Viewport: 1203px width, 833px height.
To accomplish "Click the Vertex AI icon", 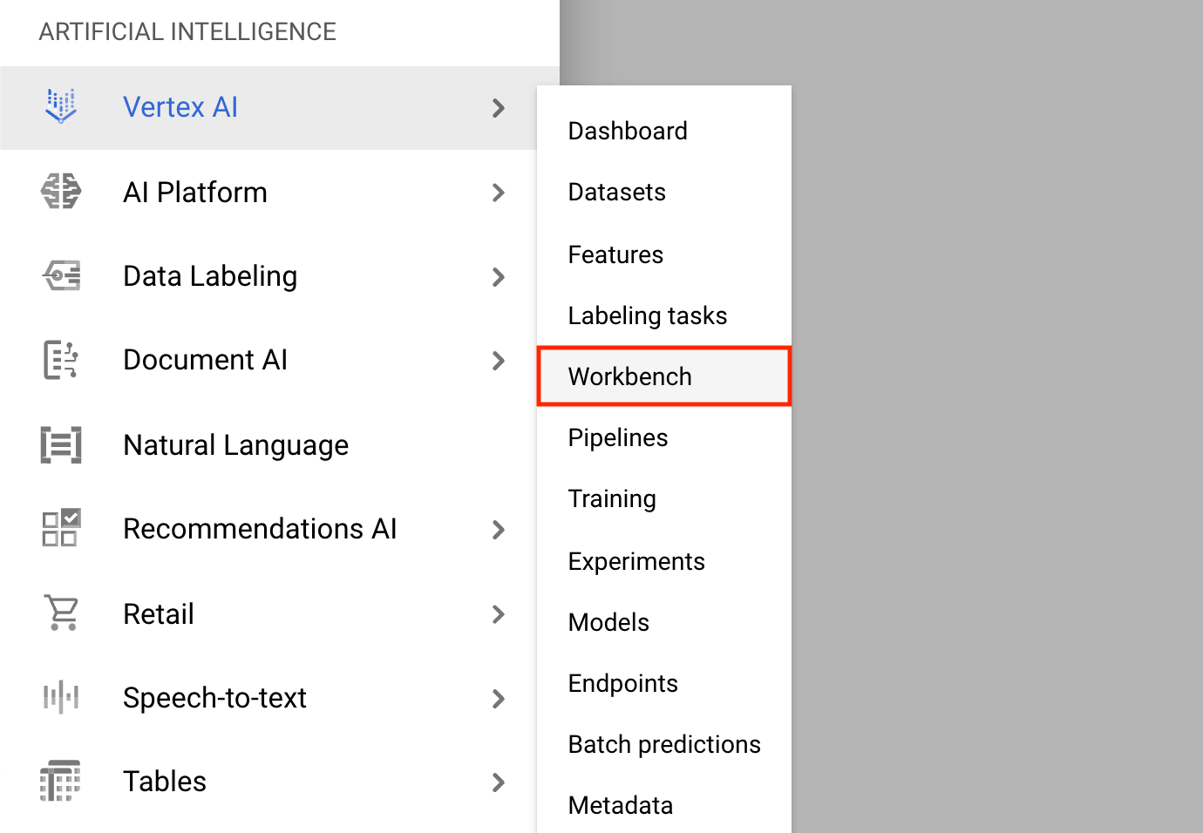I will click(x=61, y=106).
